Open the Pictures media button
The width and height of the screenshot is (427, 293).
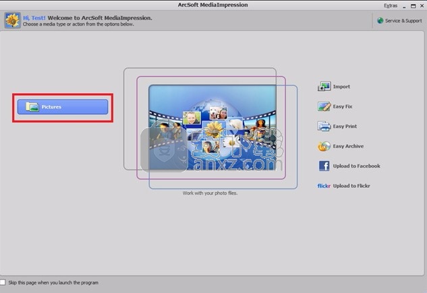point(63,107)
